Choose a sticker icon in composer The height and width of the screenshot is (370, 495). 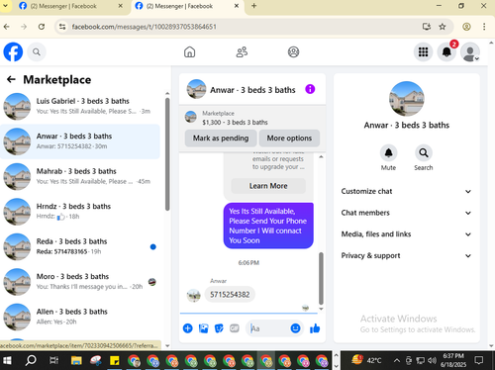(x=219, y=328)
